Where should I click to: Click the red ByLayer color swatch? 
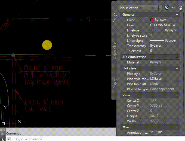pos(152,20)
